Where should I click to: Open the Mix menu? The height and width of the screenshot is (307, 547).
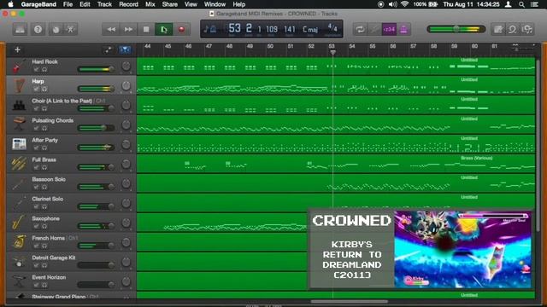150,4
